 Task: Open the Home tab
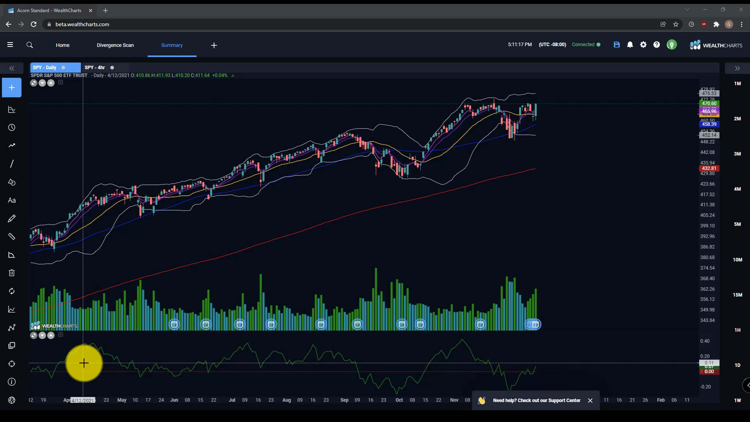[62, 45]
